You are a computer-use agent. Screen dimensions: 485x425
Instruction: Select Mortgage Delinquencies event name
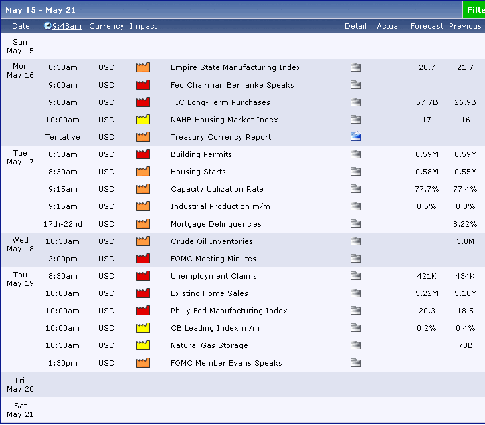tap(216, 224)
